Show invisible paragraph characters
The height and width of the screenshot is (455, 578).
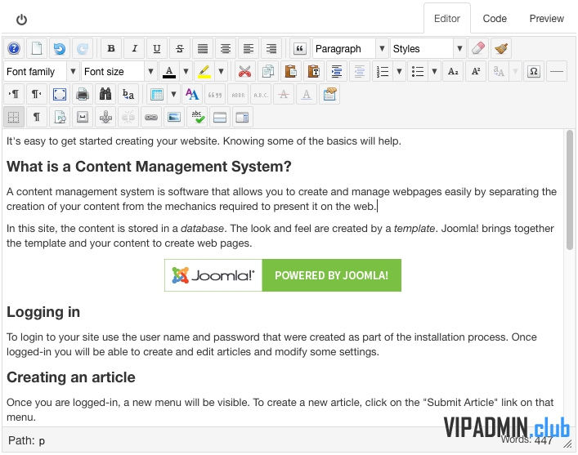(x=37, y=118)
